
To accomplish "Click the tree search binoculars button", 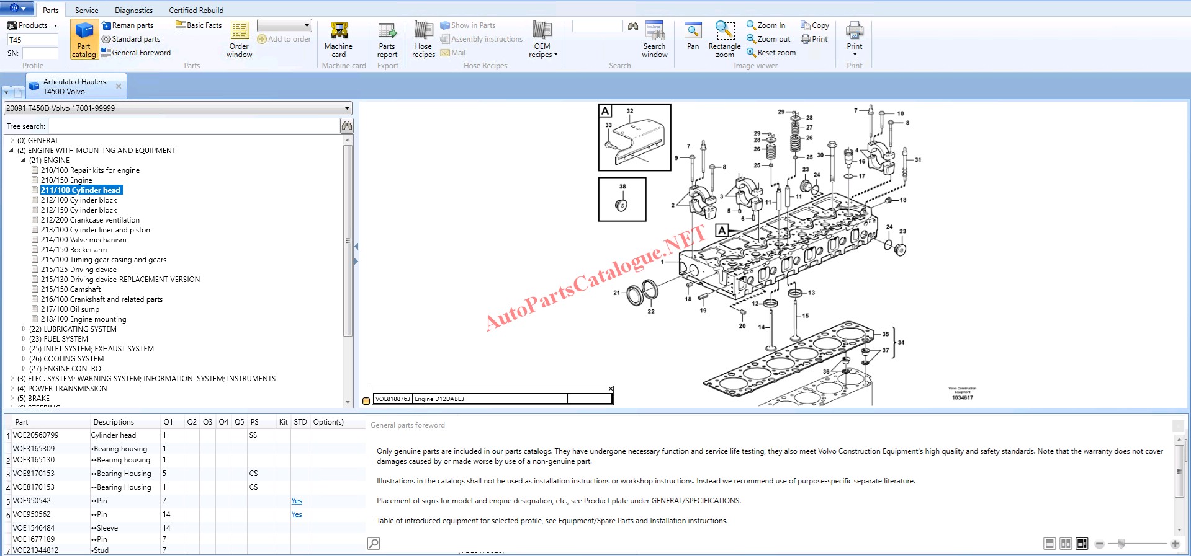I will pos(347,126).
